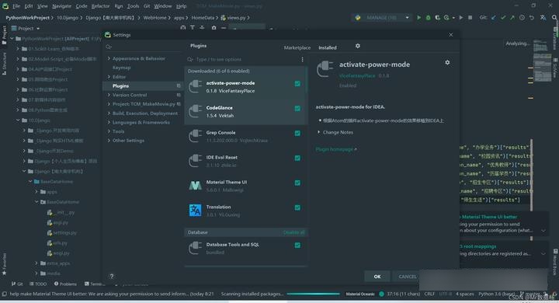The height and width of the screenshot is (303, 559).
Task: Click the scanning packages progress bar
Action: coord(313,294)
